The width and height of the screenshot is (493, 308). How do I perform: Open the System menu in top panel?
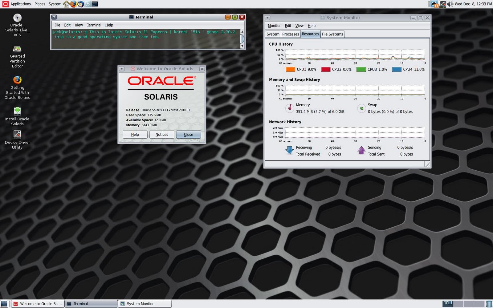(55, 4)
